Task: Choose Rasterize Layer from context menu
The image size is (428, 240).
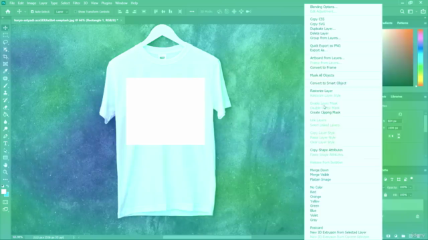Action: coord(321,91)
